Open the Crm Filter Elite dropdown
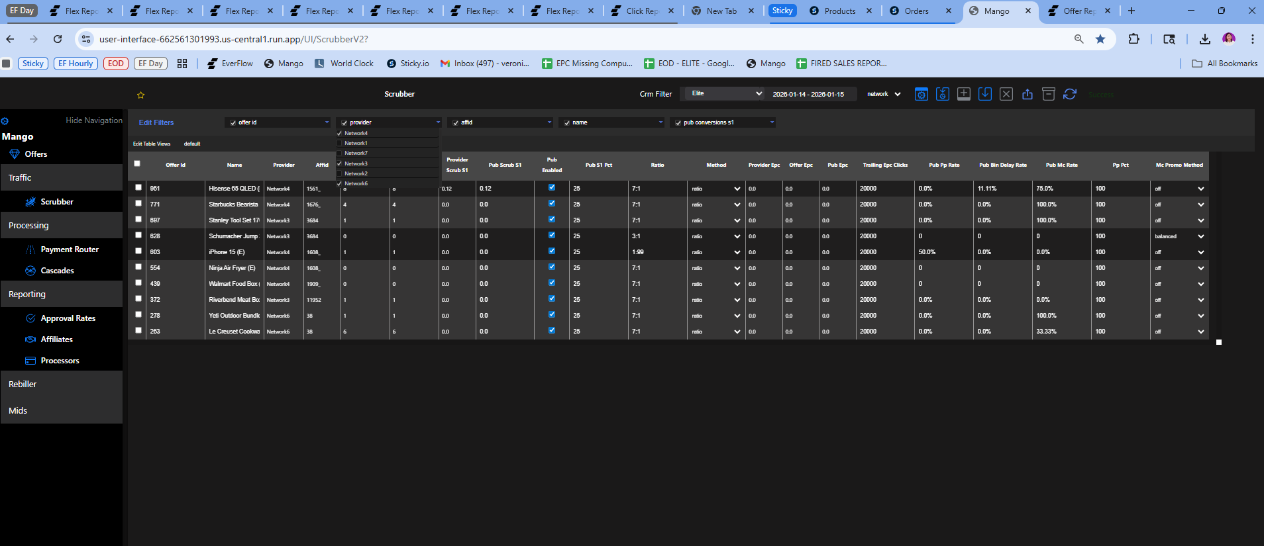The image size is (1264, 546). click(725, 94)
